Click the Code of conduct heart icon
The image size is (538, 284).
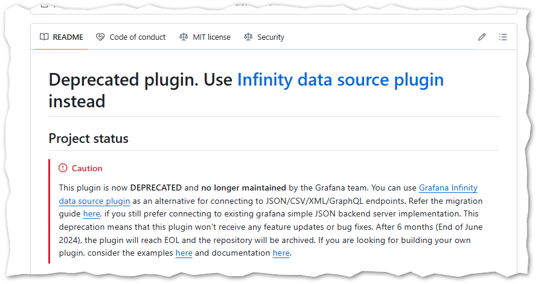click(x=100, y=37)
